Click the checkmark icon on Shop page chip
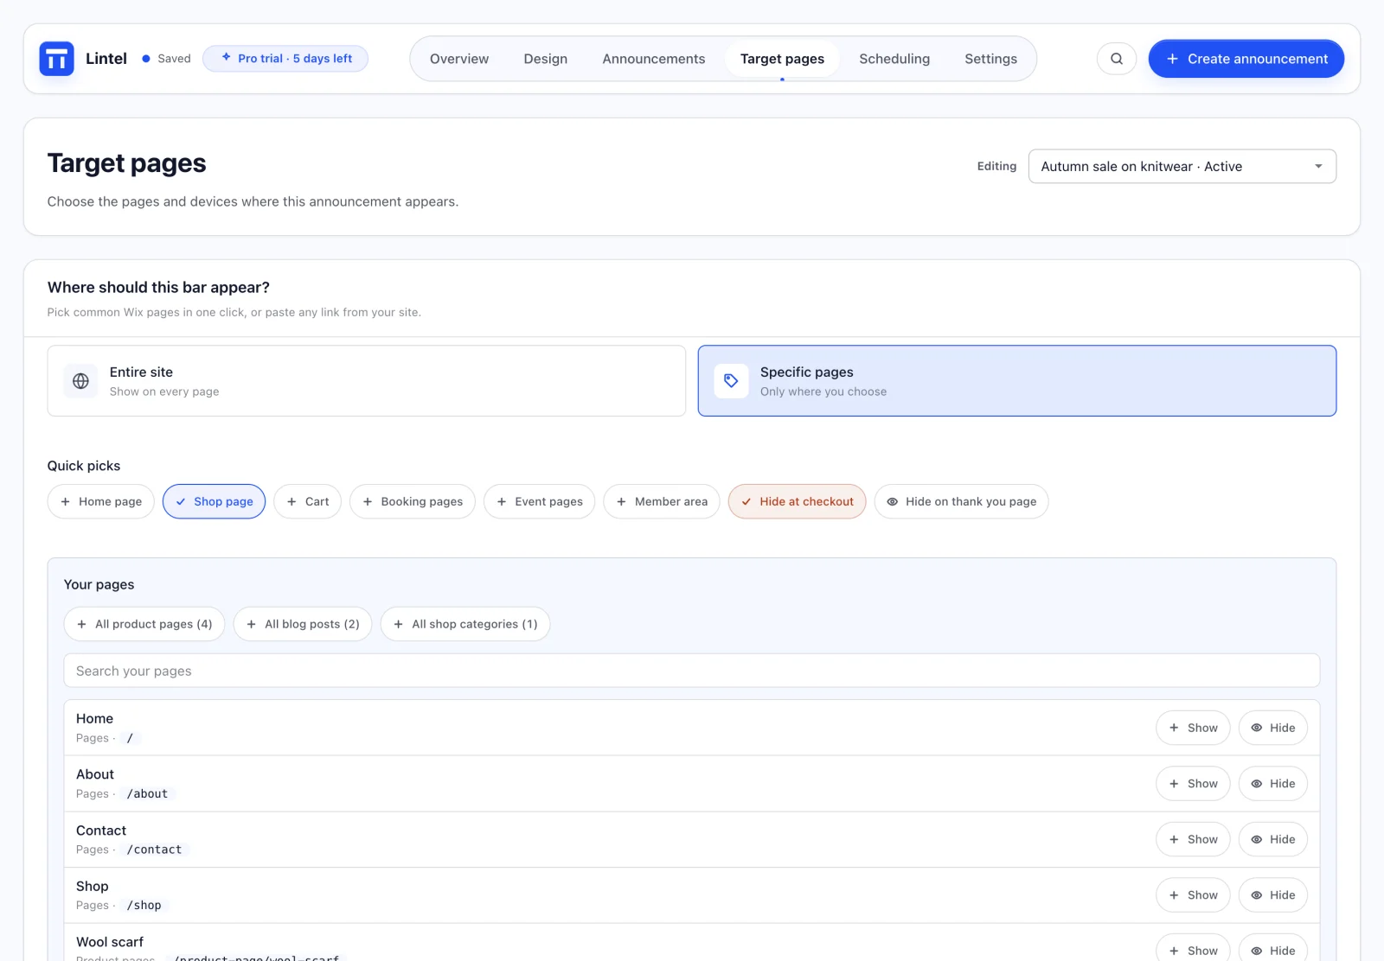Image resolution: width=1384 pixels, height=961 pixels. click(x=181, y=501)
